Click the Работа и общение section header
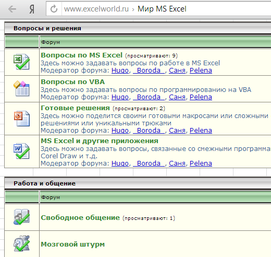This screenshot has width=271, height=257. click(44, 183)
